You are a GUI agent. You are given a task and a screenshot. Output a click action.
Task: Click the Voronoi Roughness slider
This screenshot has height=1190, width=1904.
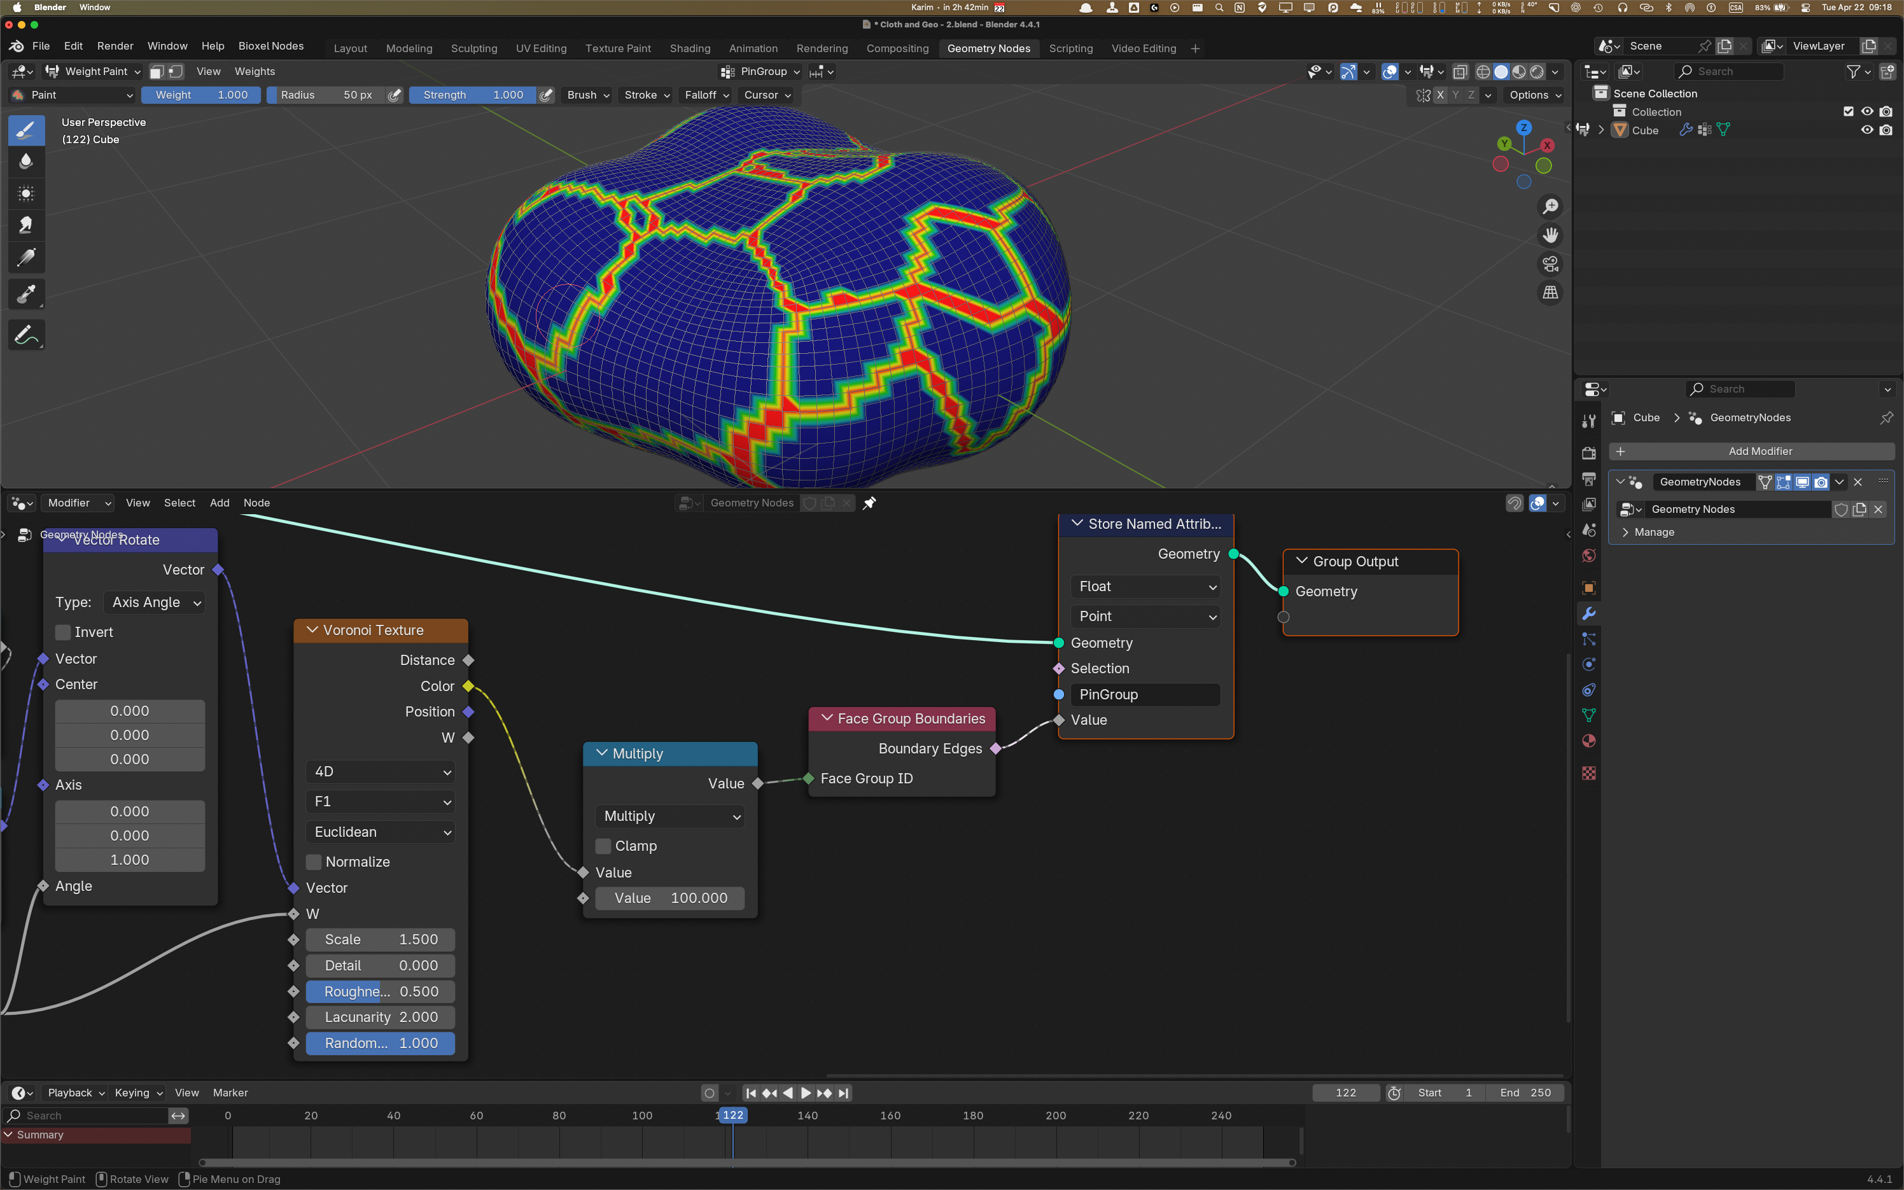point(381,993)
